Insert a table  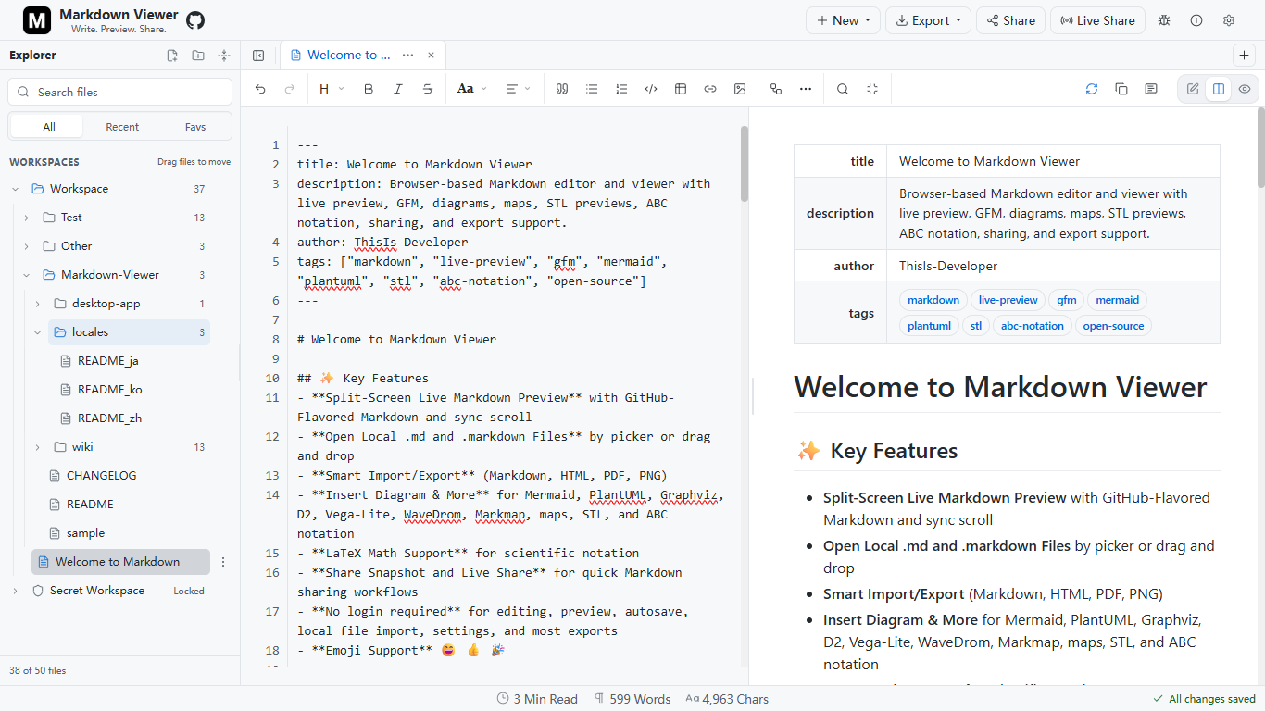[x=681, y=89]
